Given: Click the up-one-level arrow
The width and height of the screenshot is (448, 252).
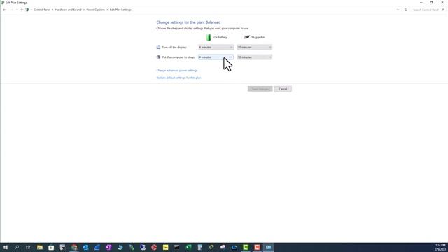Looking at the screenshot, I should coord(22,10).
